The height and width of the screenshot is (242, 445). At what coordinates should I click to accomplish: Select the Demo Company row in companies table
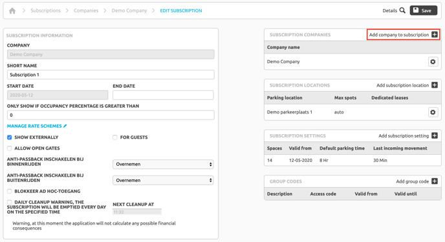tap(353, 62)
